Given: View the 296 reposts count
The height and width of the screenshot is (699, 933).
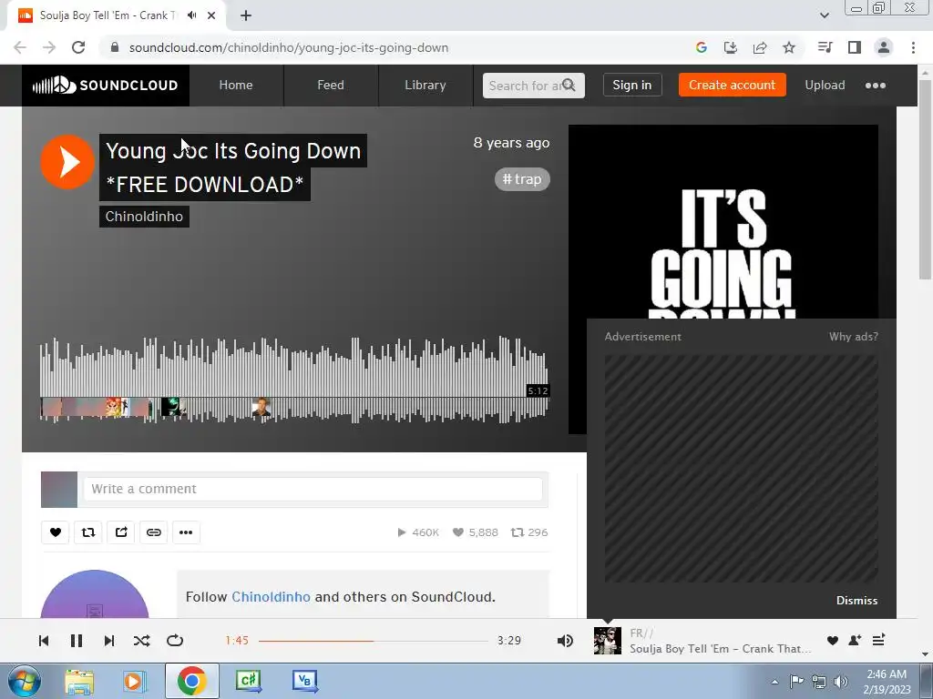Looking at the screenshot, I should [529, 532].
